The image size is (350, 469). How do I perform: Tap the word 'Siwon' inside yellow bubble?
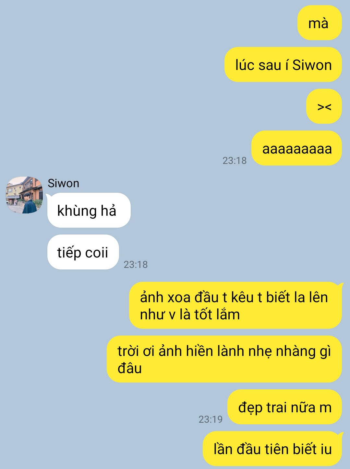312,65
